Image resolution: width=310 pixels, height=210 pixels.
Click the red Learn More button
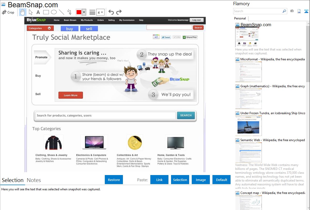click(x=71, y=95)
